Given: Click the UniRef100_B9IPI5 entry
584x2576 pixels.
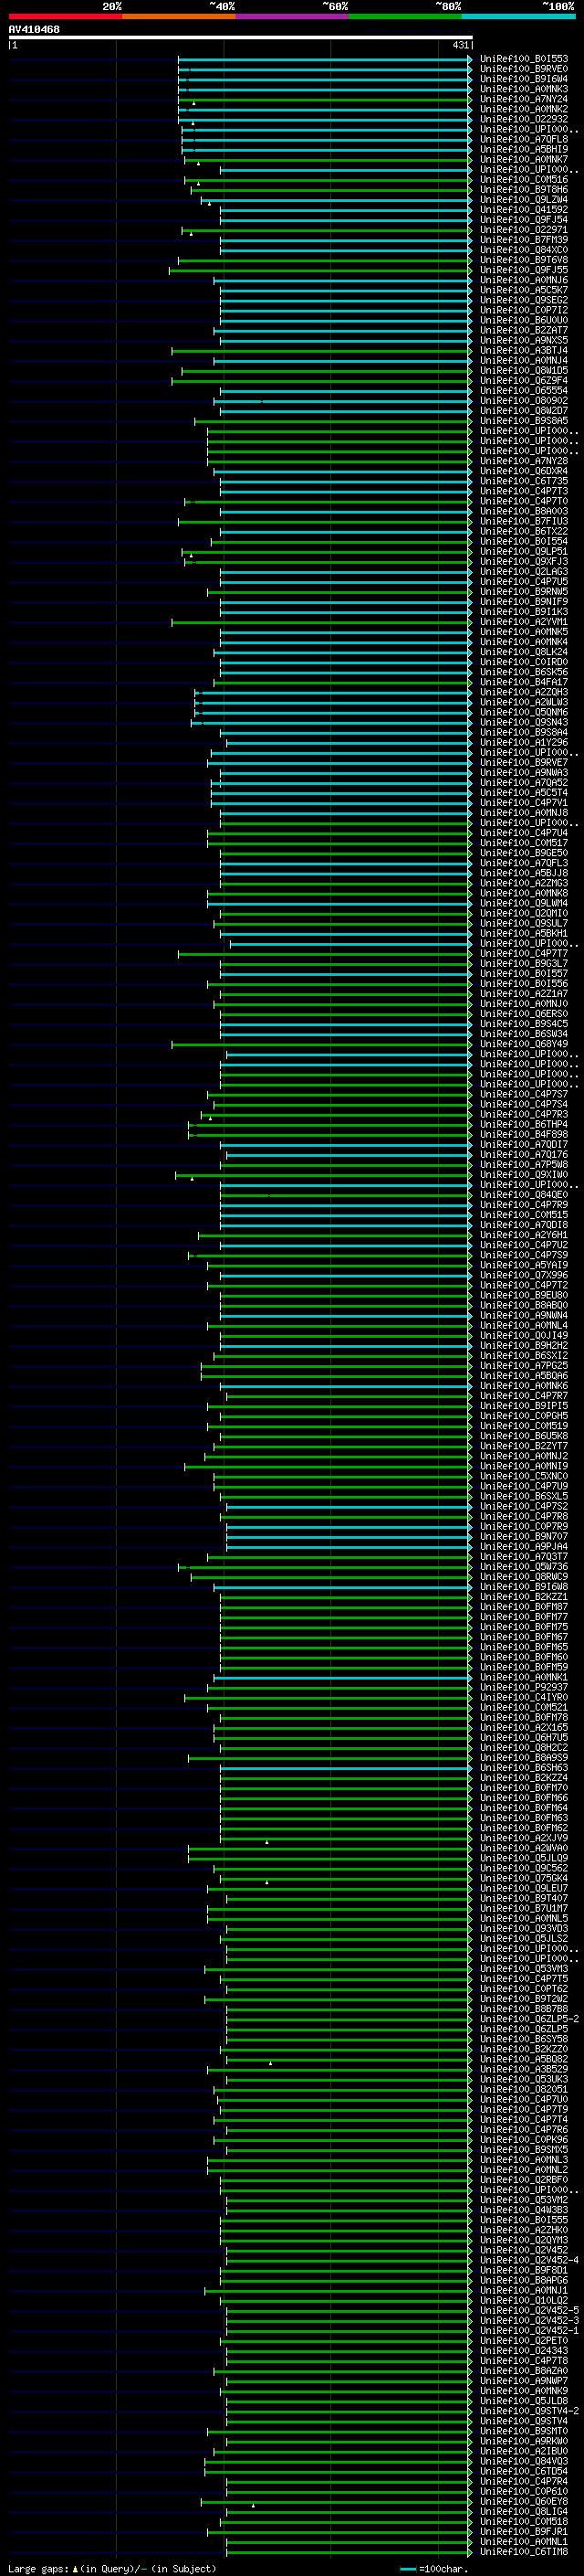Looking at the screenshot, I should 523,1406.
